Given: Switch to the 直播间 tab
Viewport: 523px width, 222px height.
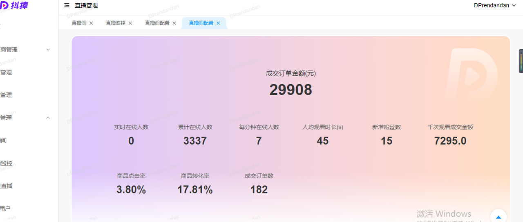Looking at the screenshot, I should (79, 23).
